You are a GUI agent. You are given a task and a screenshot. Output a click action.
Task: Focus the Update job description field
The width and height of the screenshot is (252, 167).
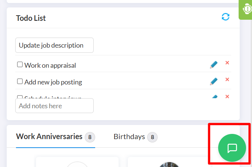click(54, 45)
